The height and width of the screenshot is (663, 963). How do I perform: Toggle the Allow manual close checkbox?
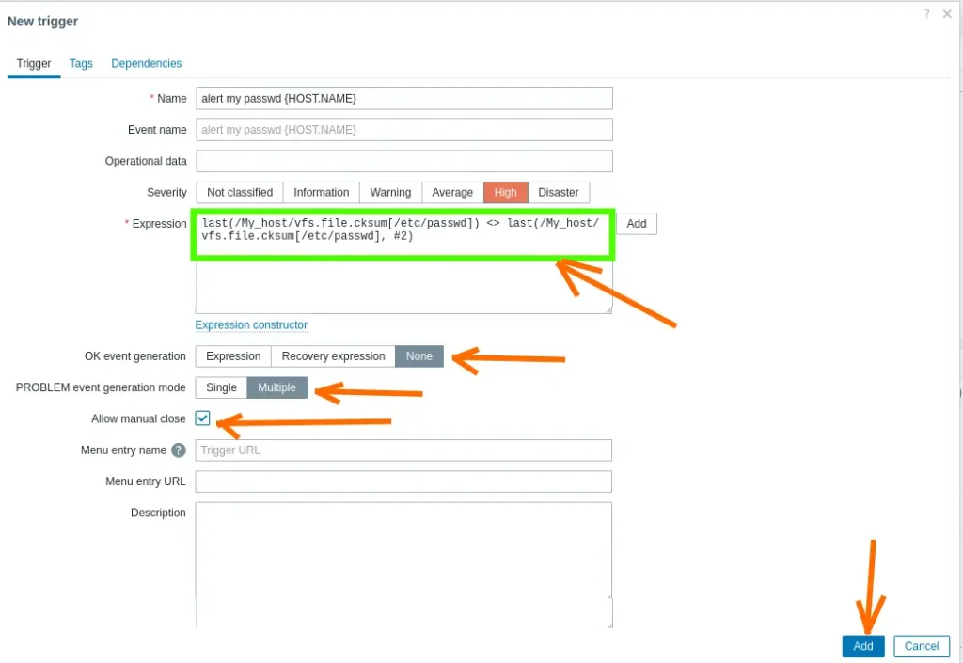[x=203, y=418]
